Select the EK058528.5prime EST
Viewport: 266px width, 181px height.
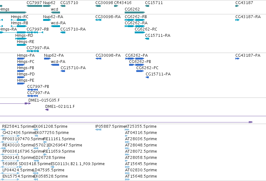(36, 179)
